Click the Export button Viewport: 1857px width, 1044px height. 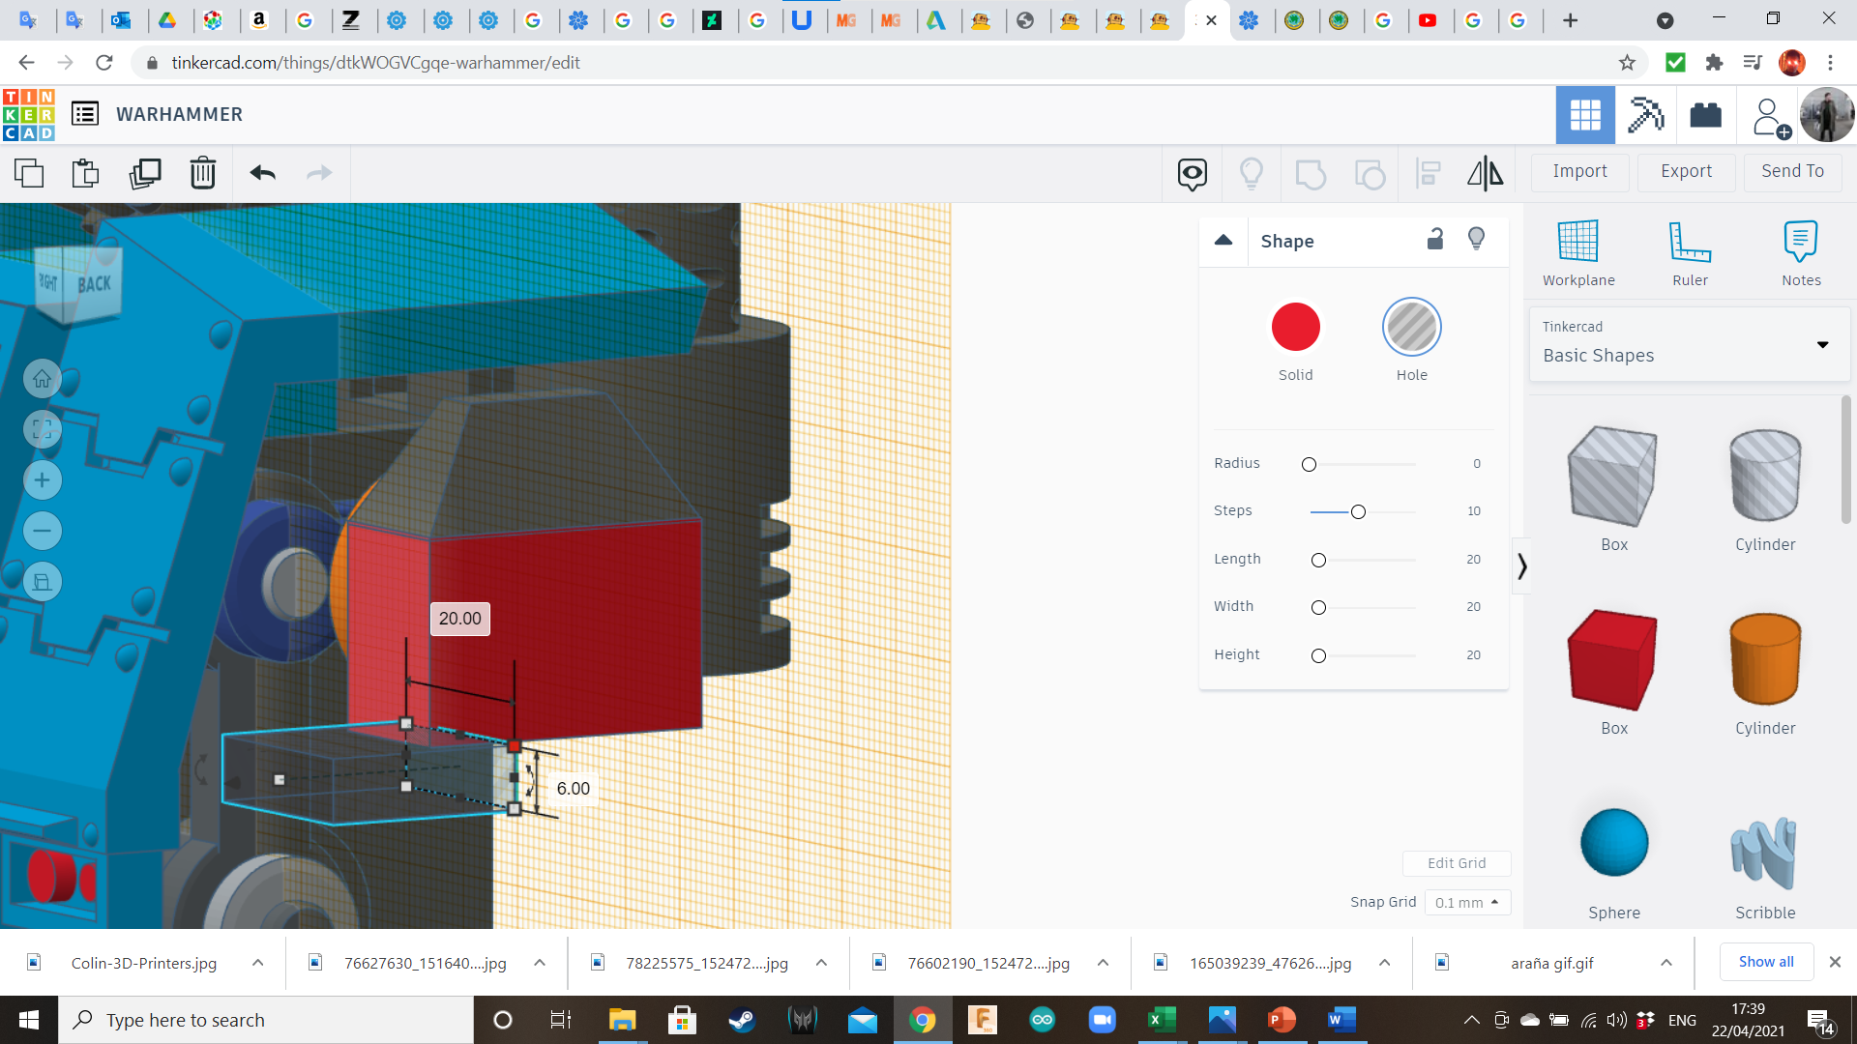(1686, 171)
